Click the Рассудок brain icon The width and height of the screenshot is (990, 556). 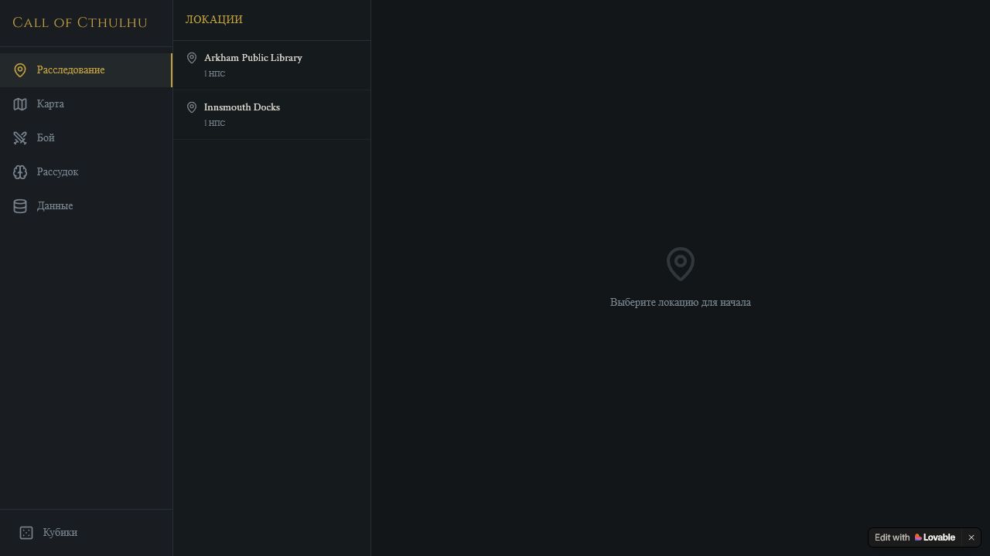coord(20,172)
